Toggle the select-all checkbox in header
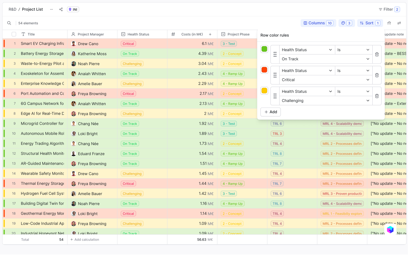This screenshot has height=255, width=408. 14,34
